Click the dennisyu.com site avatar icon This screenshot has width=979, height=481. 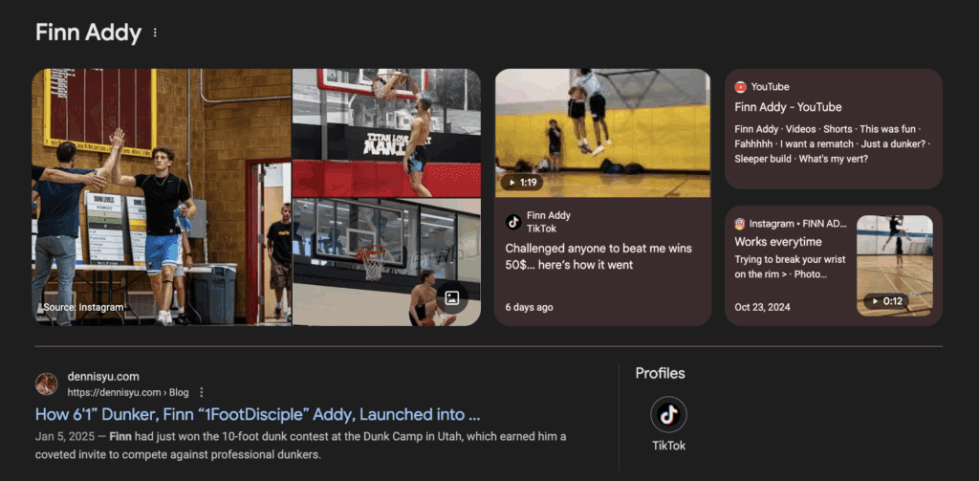tap(46, 384)
